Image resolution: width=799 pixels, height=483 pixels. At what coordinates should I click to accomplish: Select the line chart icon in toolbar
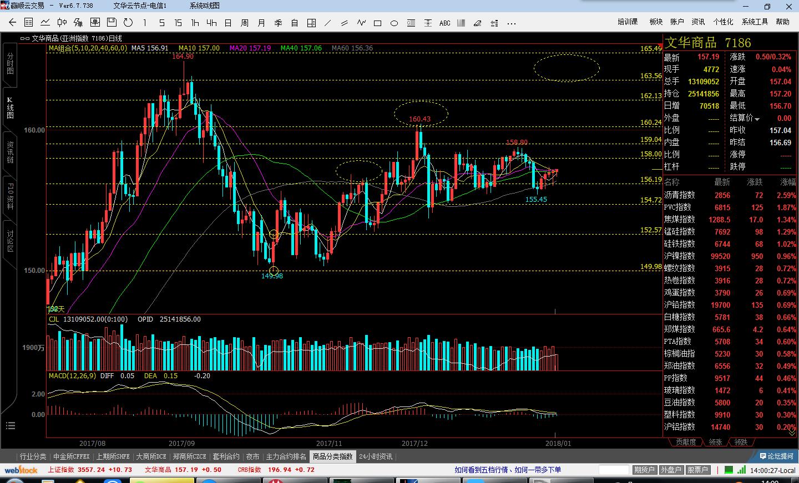tap(45, 23)
